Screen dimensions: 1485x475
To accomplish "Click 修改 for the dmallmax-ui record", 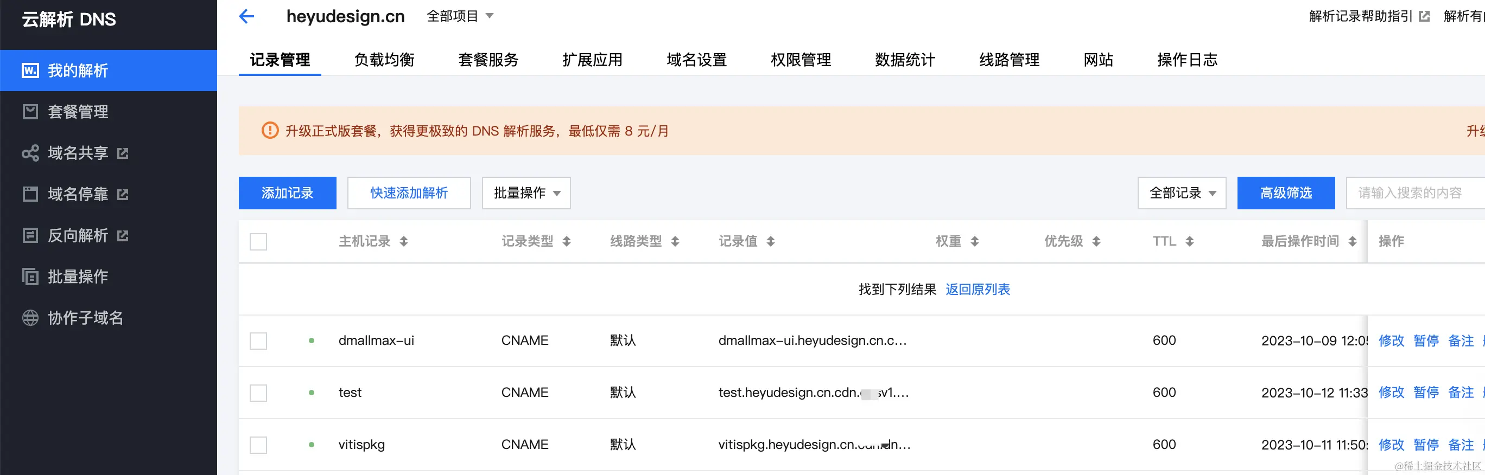I will 1392,341.
